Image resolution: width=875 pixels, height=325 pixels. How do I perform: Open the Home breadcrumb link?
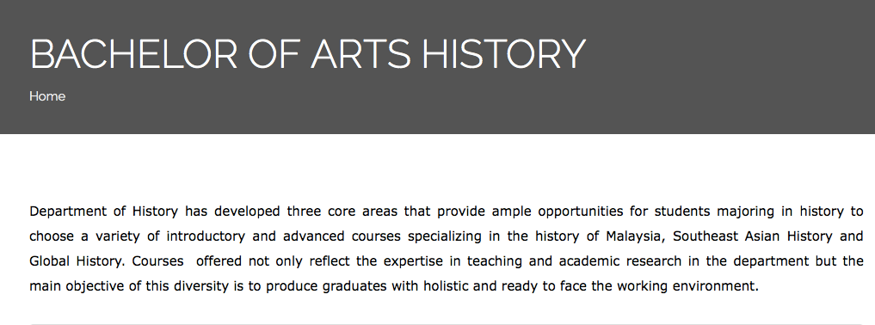(47, 96)
